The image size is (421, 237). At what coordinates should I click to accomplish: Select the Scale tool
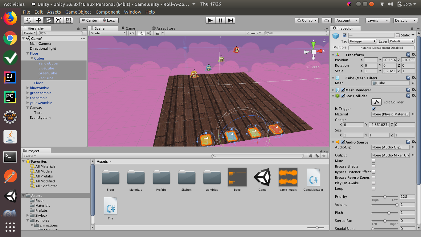58,20
